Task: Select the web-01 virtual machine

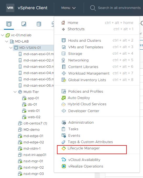Action: click(x=34, y=111)
